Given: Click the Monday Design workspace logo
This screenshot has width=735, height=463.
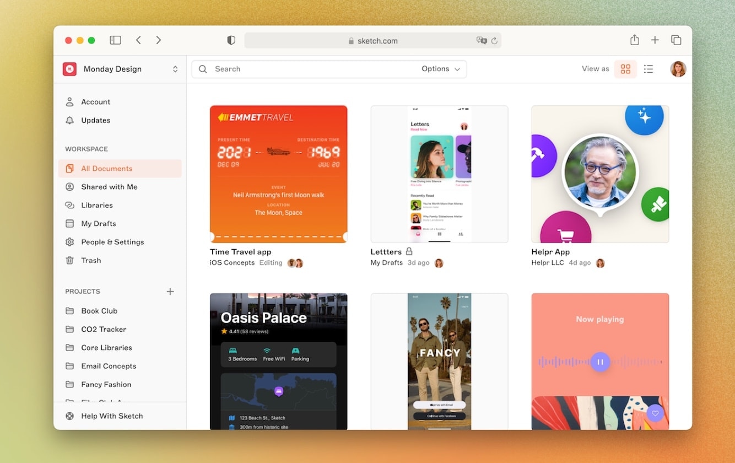Looking at the screenshot, I should [69, 69].
